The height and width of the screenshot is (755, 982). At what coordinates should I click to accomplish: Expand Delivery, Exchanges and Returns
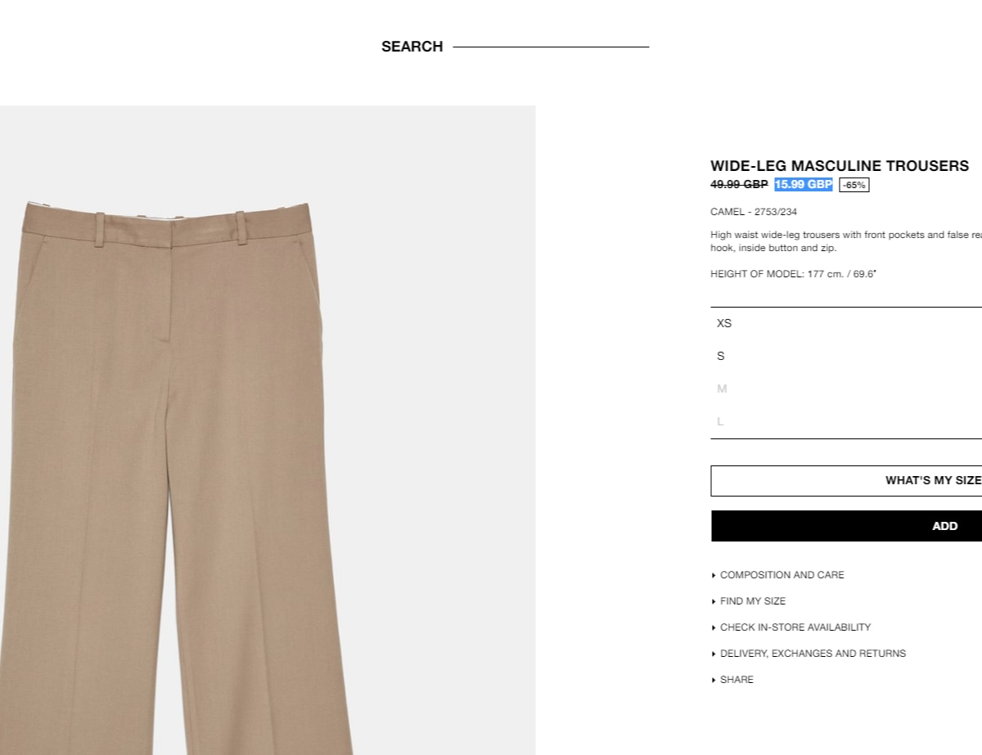[x=809, y=654]
